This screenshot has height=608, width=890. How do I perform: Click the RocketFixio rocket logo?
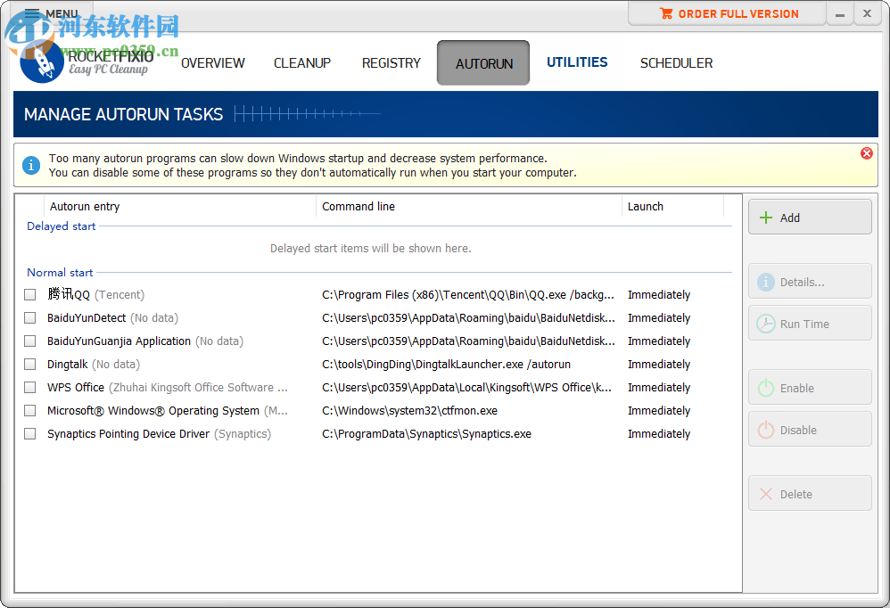coord(41,62)
